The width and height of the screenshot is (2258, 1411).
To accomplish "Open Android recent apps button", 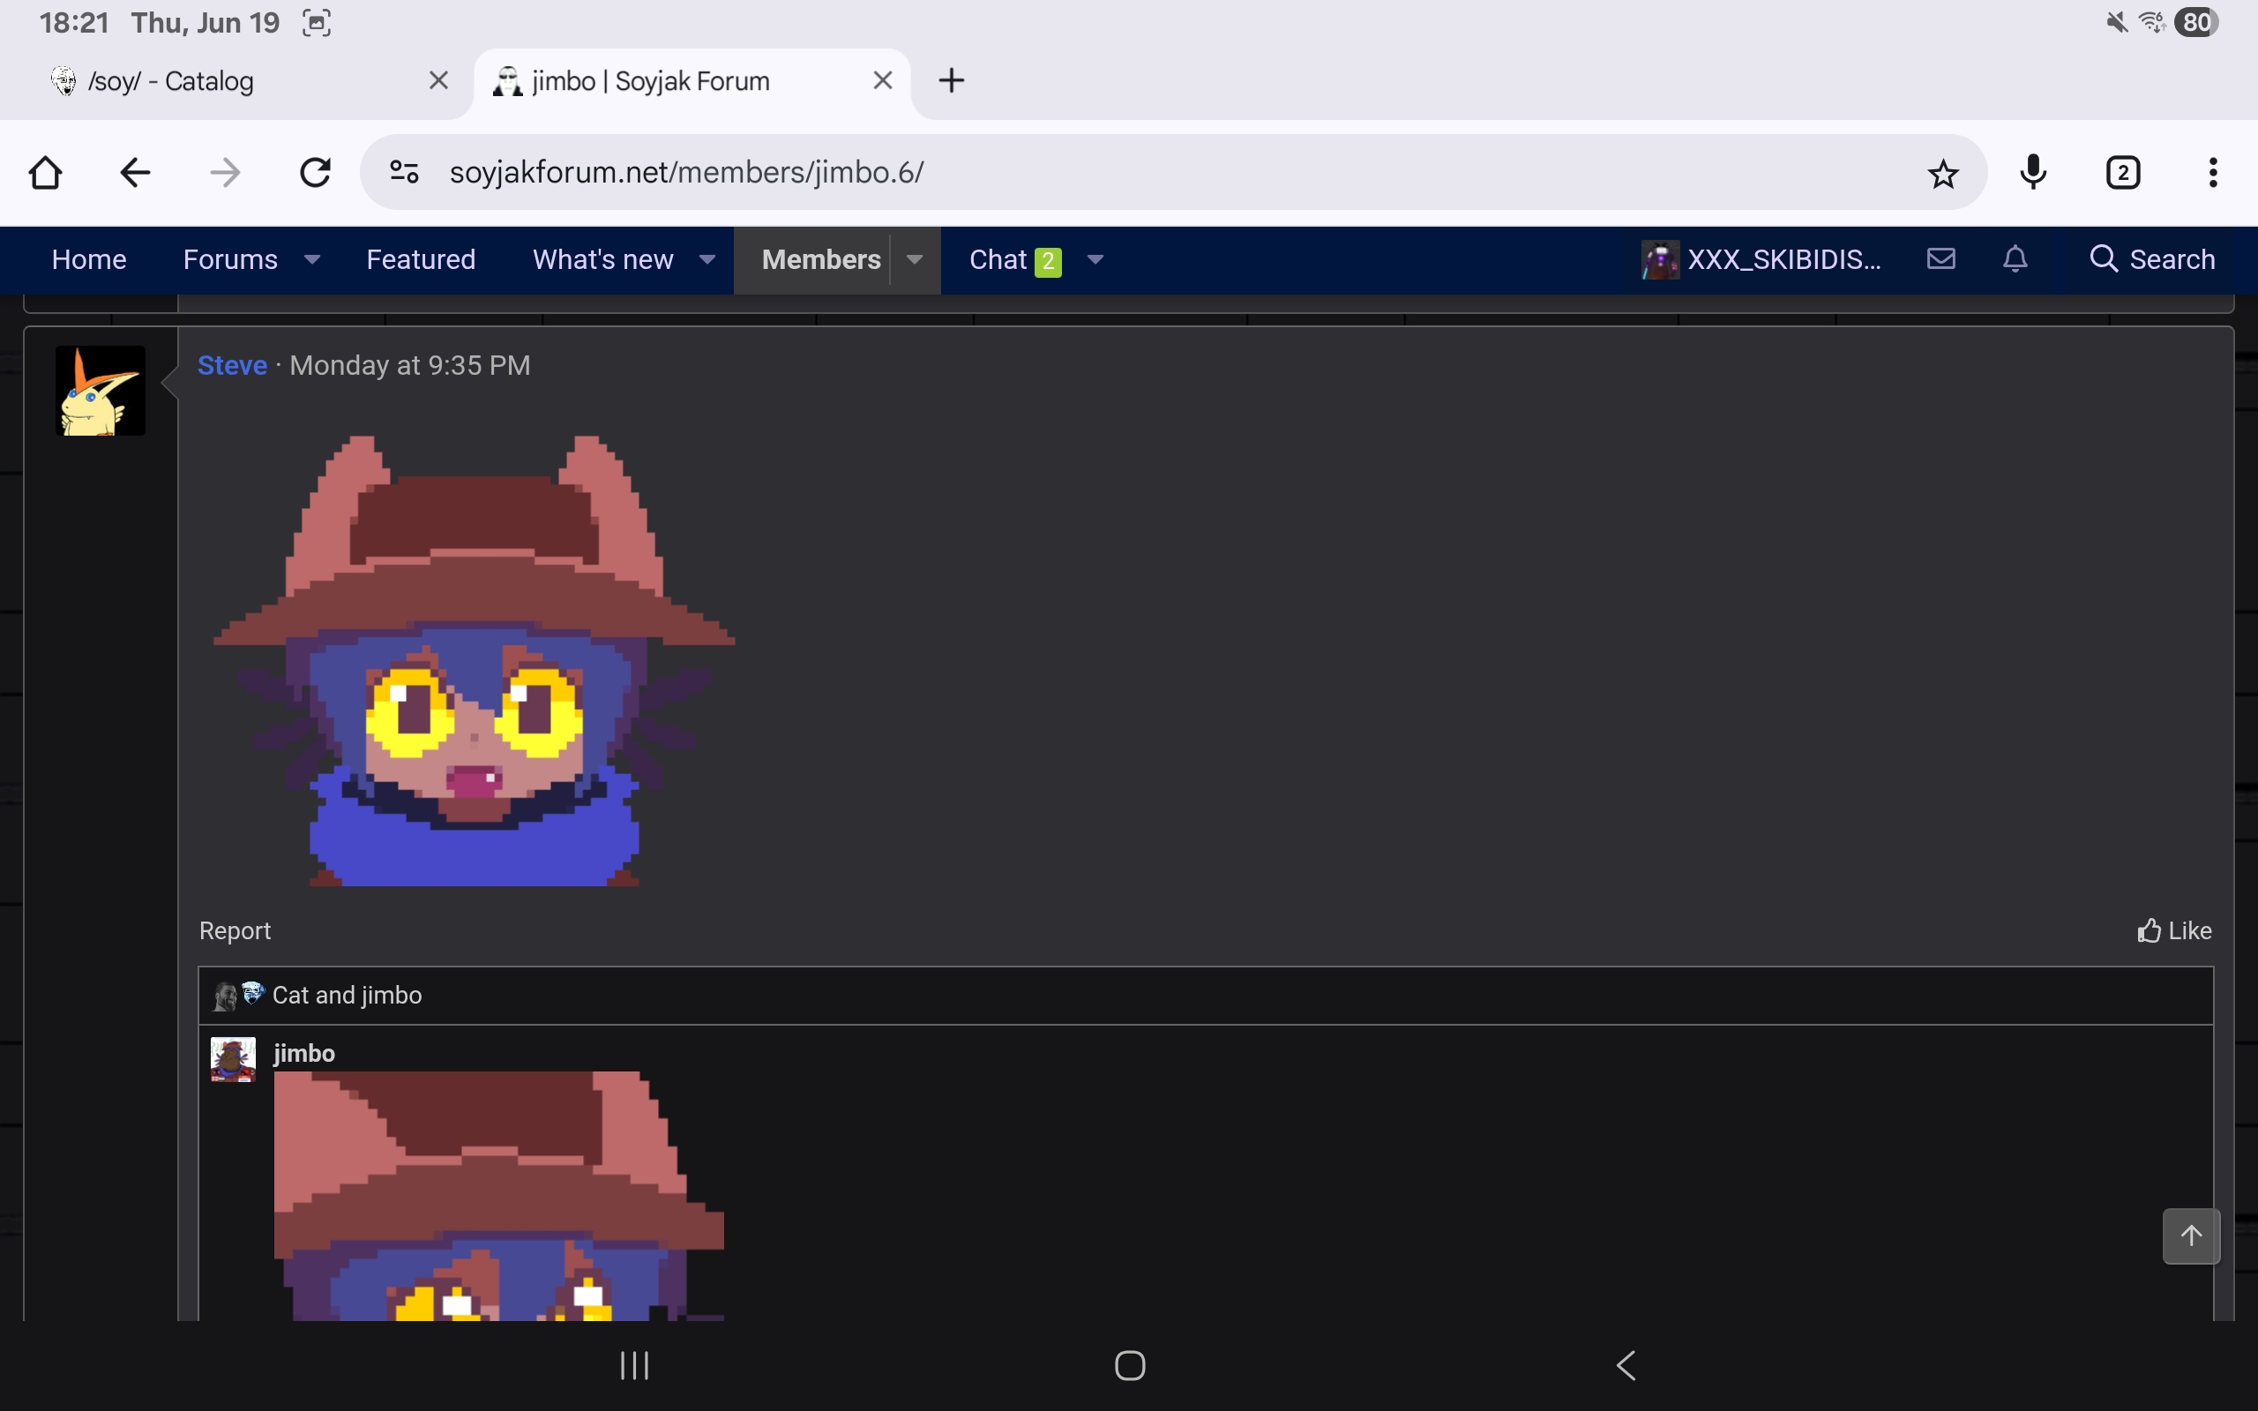I will click(x=634, y=1366).
